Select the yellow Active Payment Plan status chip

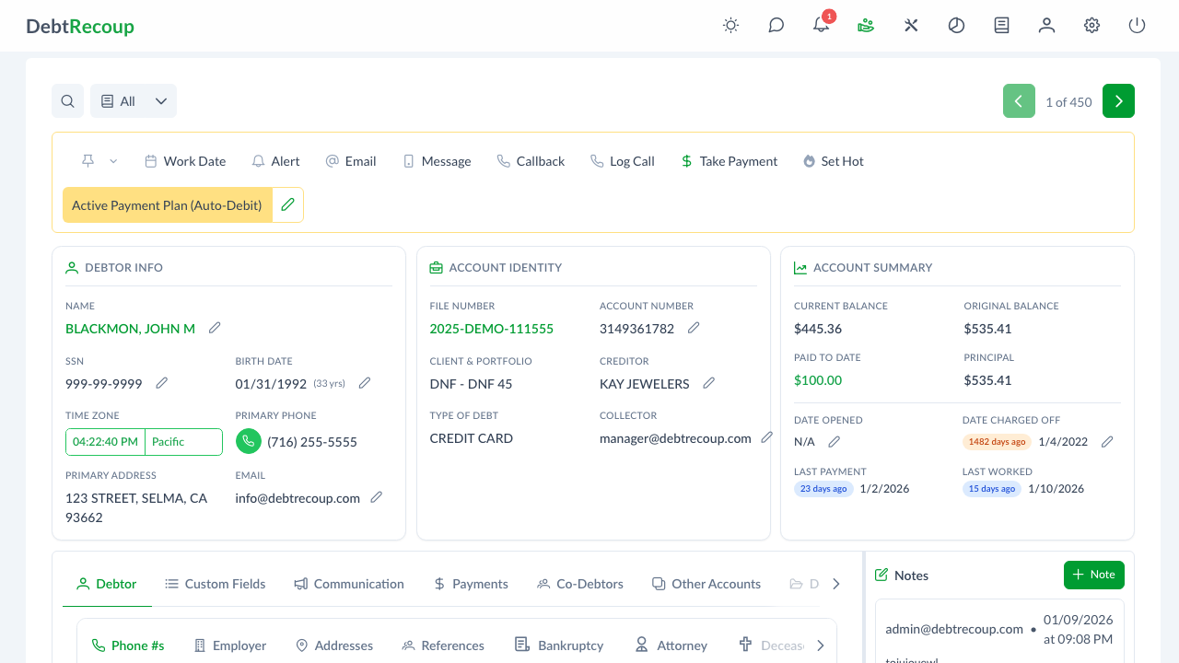tap(166, 204)
